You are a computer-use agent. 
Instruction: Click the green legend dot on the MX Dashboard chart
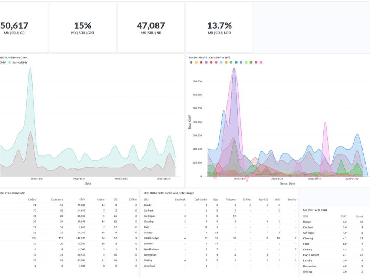231,62
